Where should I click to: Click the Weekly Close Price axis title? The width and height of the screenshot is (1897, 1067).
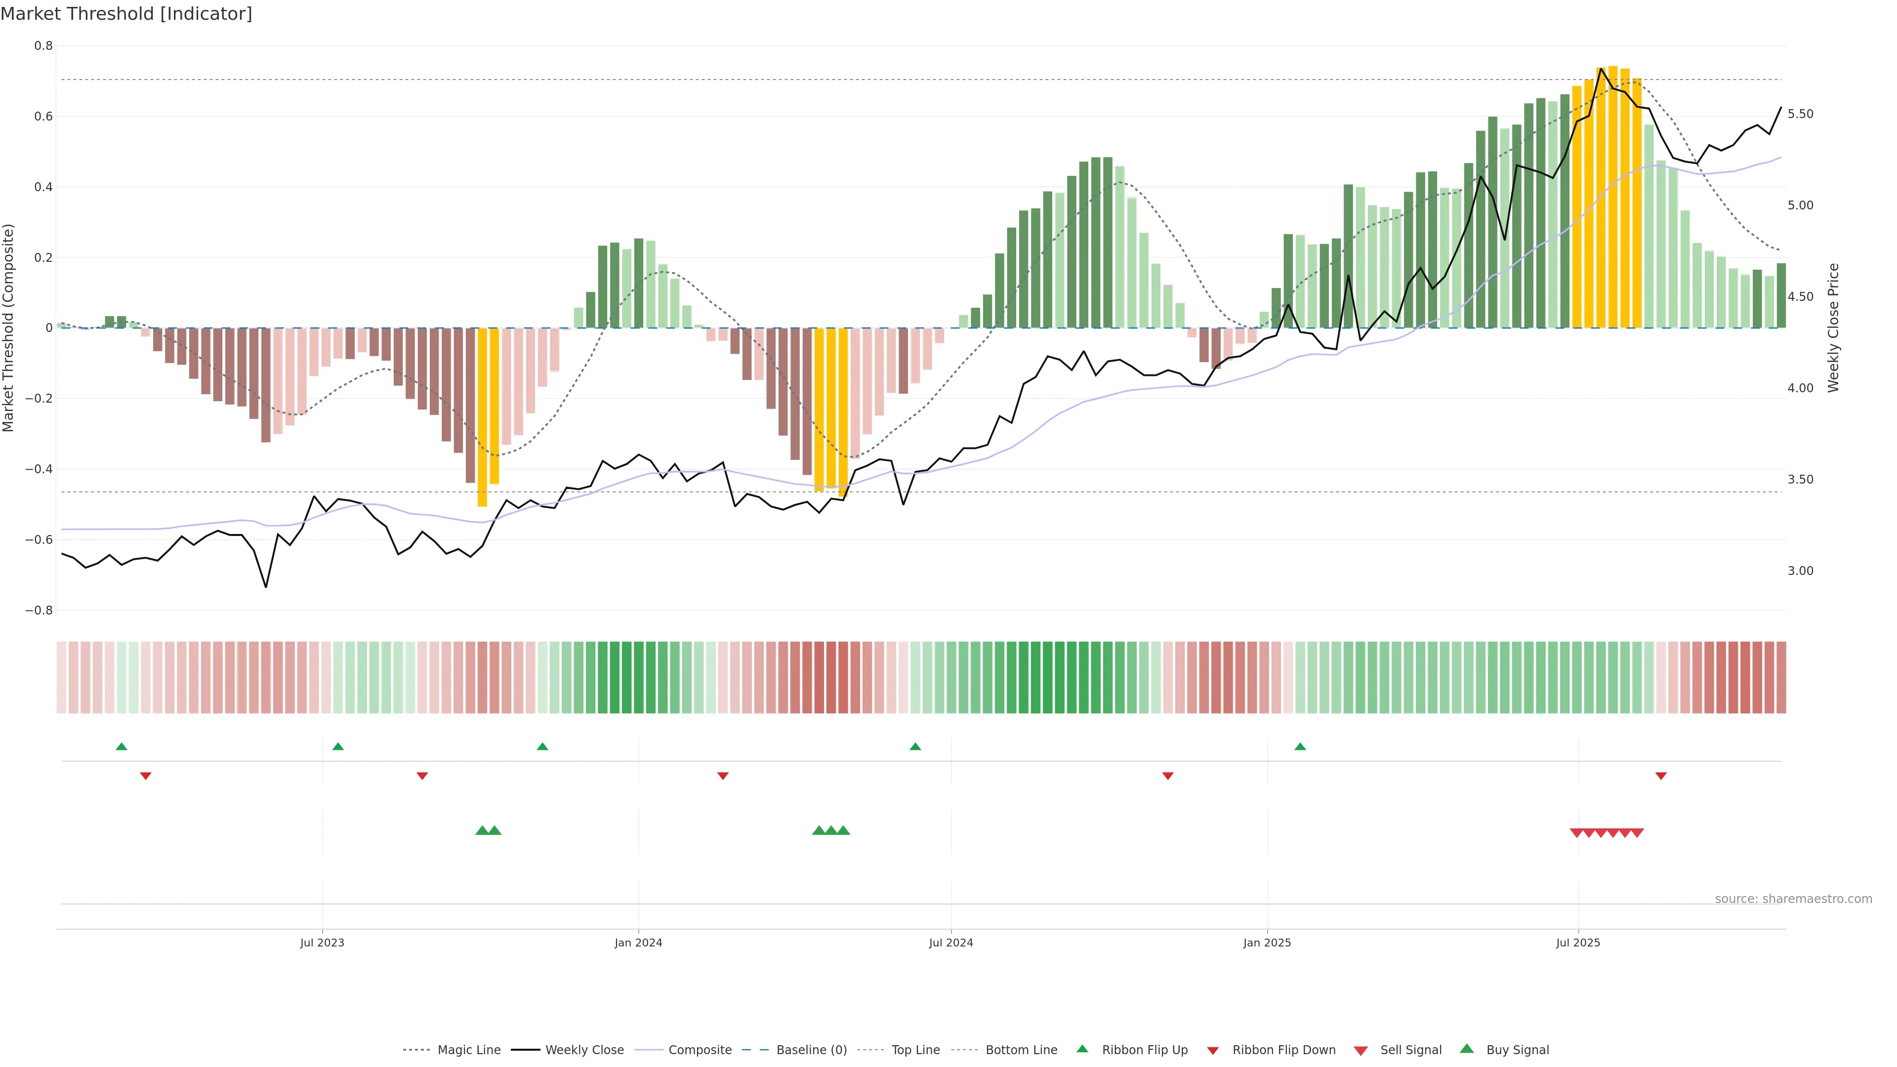click(x=1833, y=328)
